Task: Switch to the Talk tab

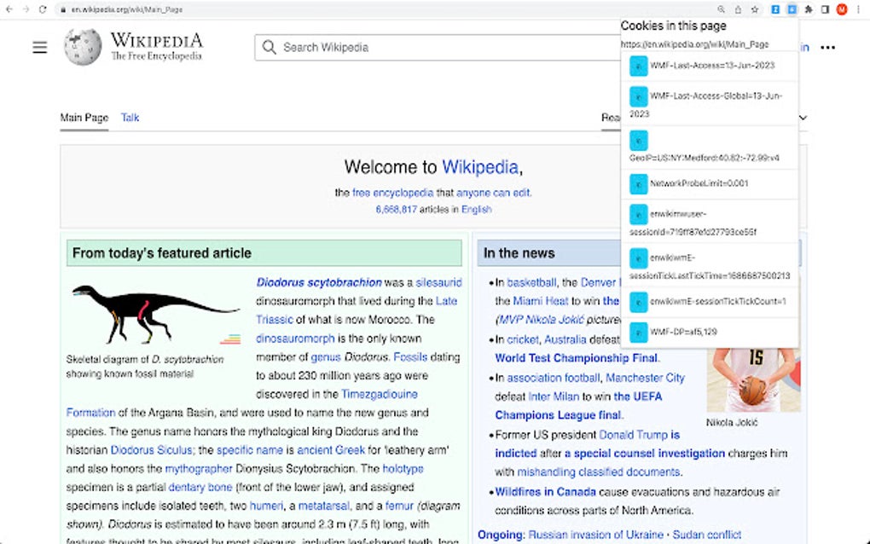Action: (130, 118)
